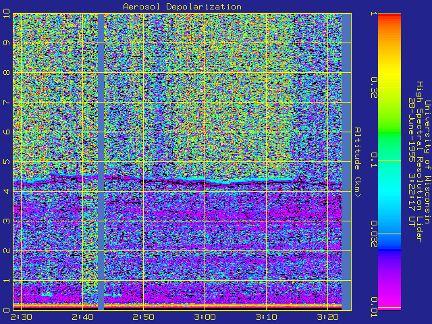The width and height of the screenshot is (432, 324).
Task: Click the 'University of Wisconsin' text
Action: tap(427, 162)
